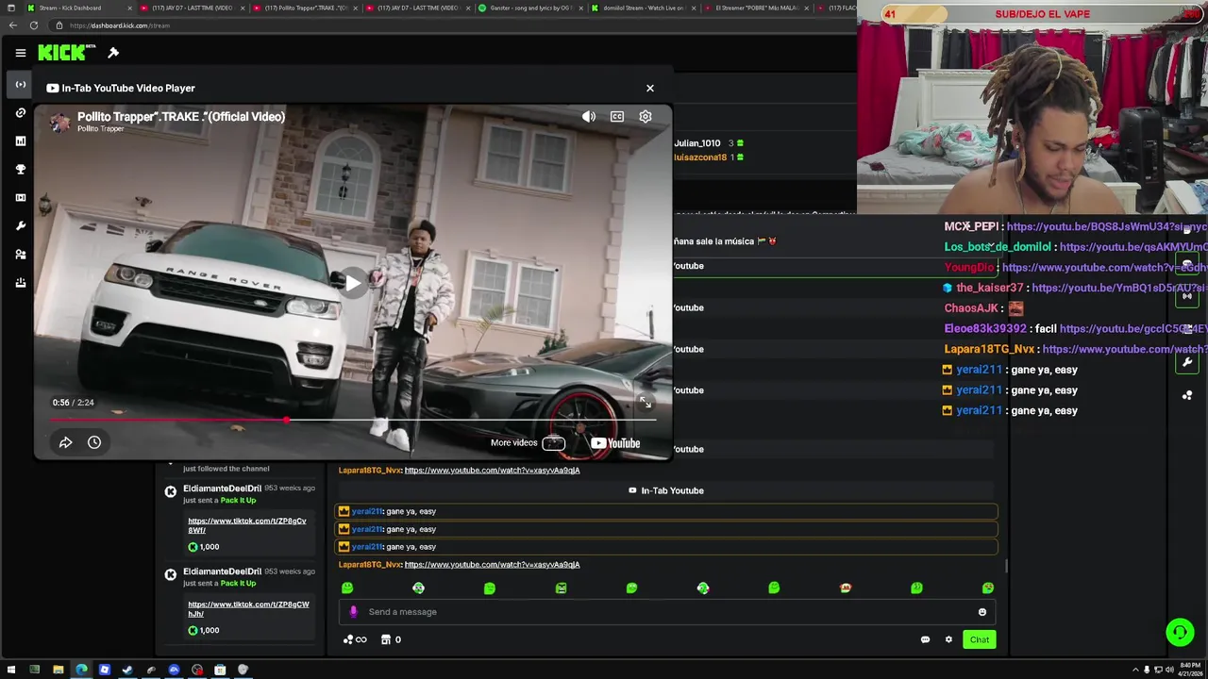Click the Watch later clock icon
This screenshot has height=679, width=1208.
pos(94,442)
